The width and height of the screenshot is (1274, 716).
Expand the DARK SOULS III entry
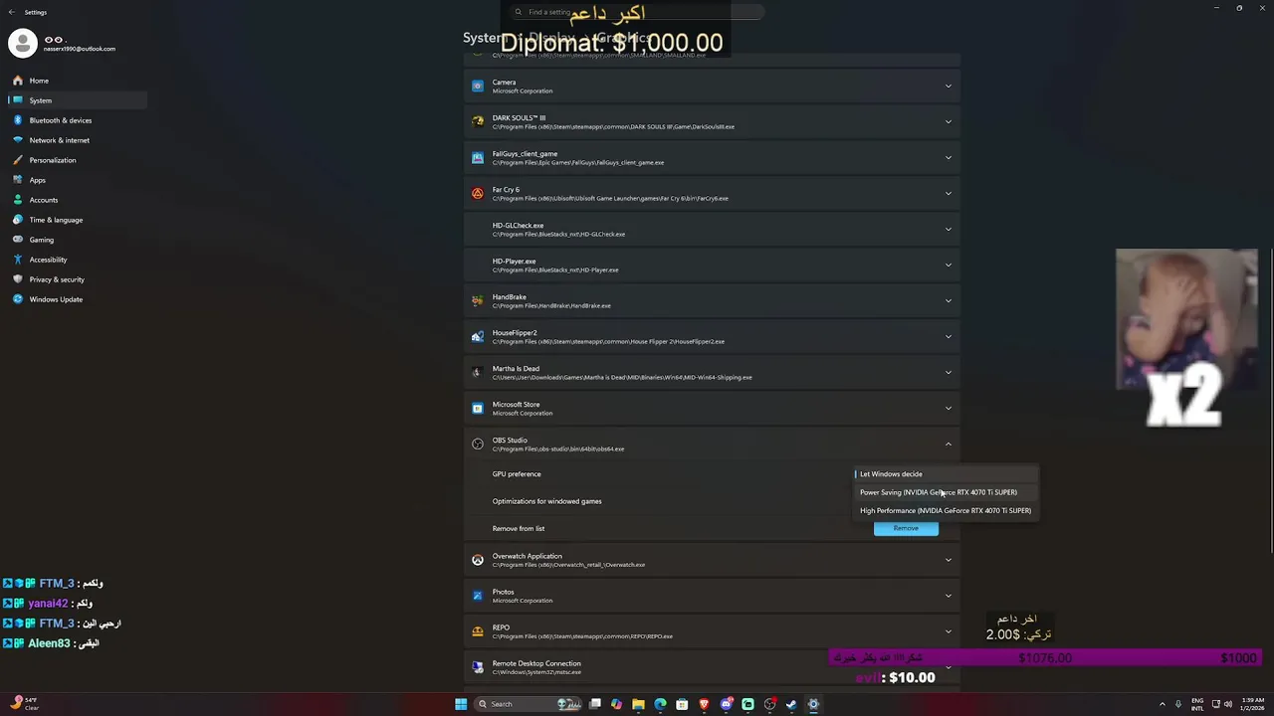coord(949,122)
